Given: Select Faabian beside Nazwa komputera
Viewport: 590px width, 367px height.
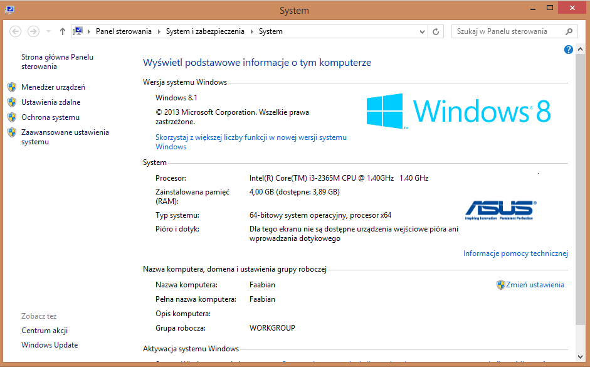Looking at the screenshot, I should pos(262,285).
